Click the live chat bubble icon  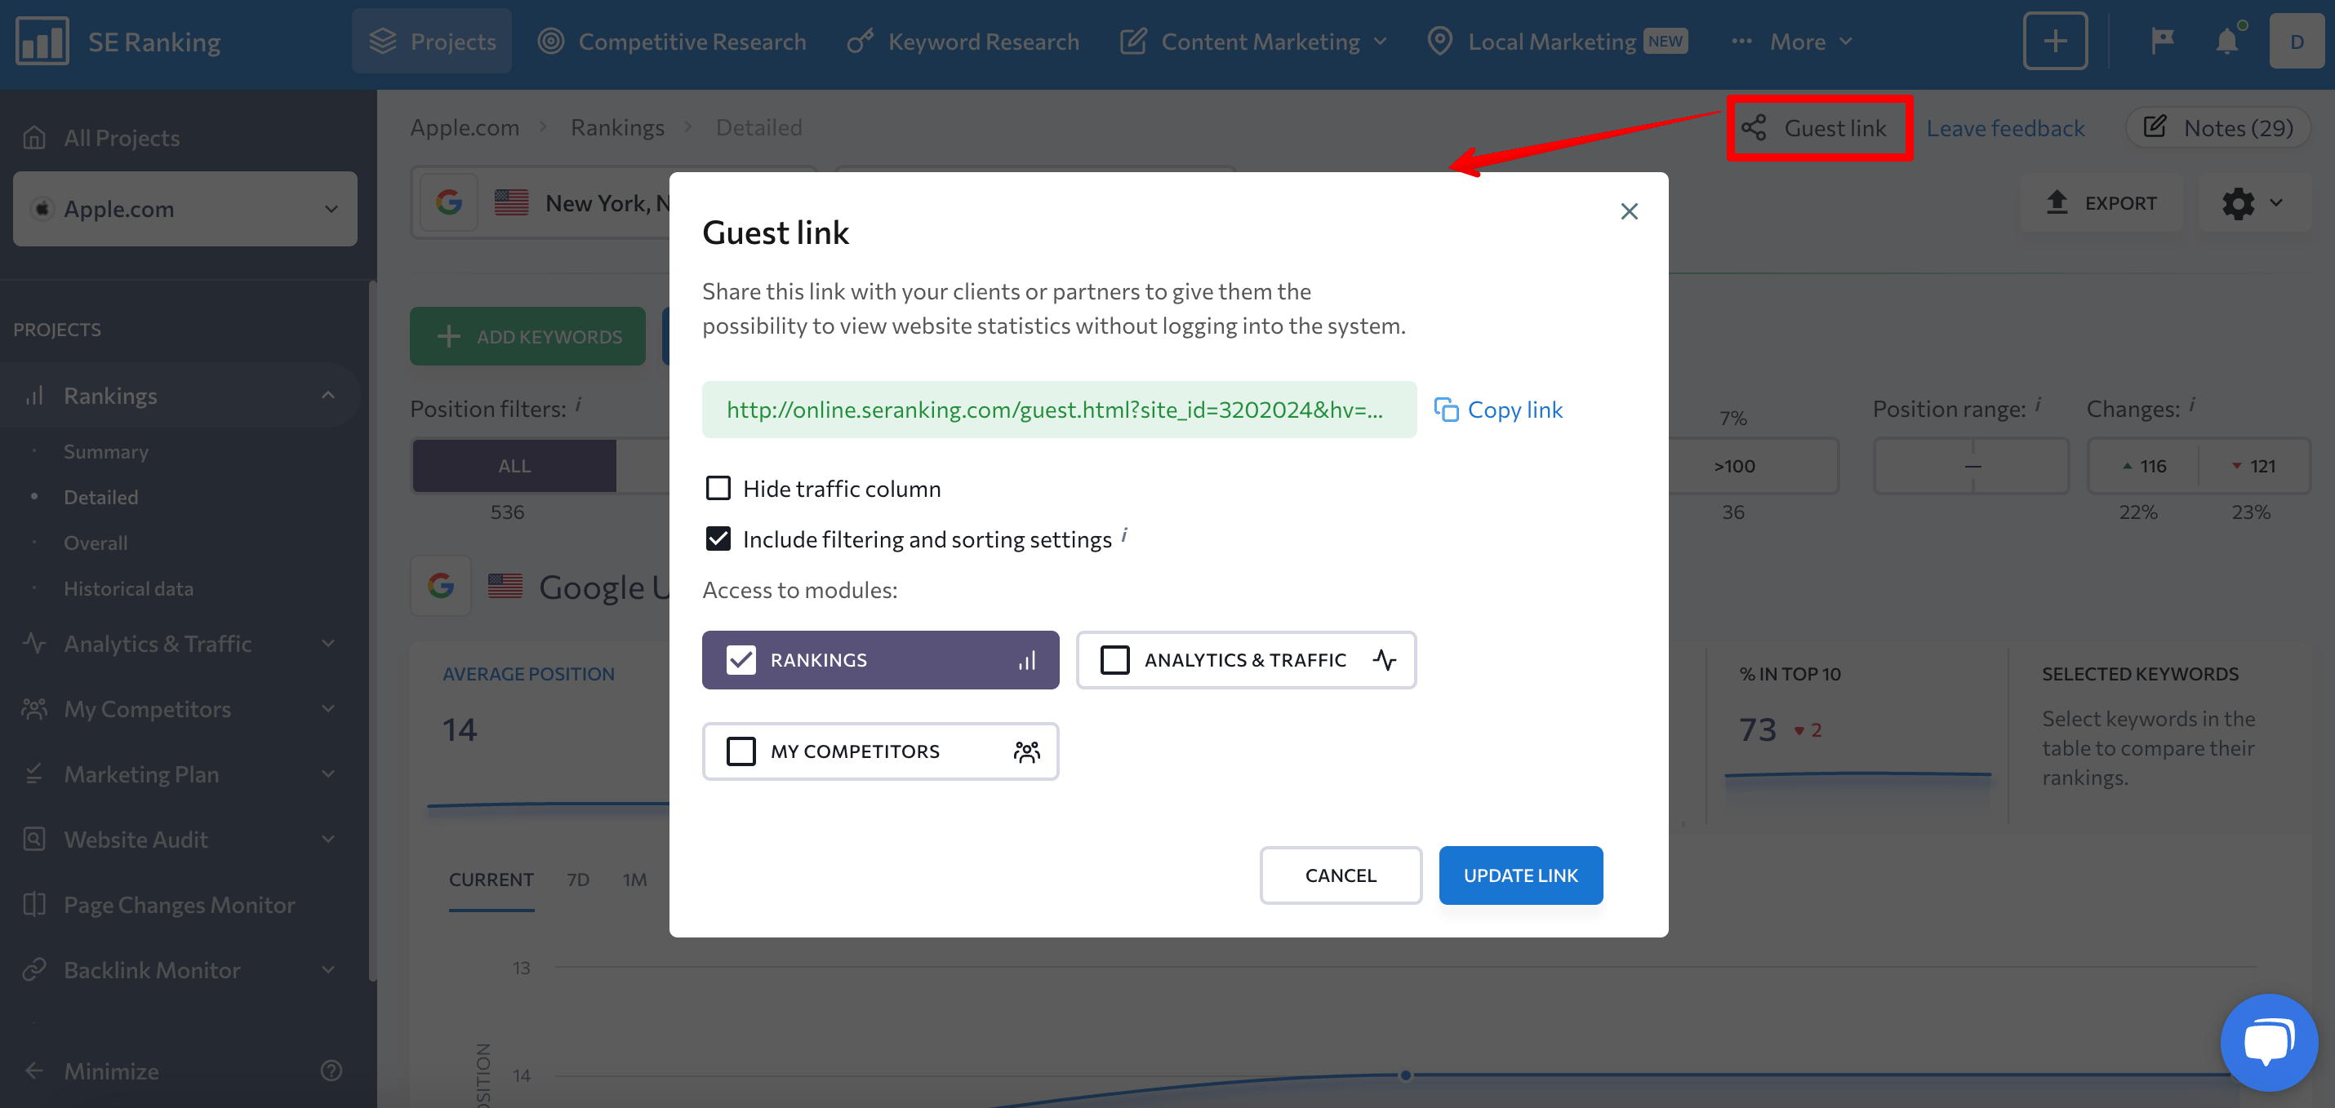click(x=2268, y=1042)
